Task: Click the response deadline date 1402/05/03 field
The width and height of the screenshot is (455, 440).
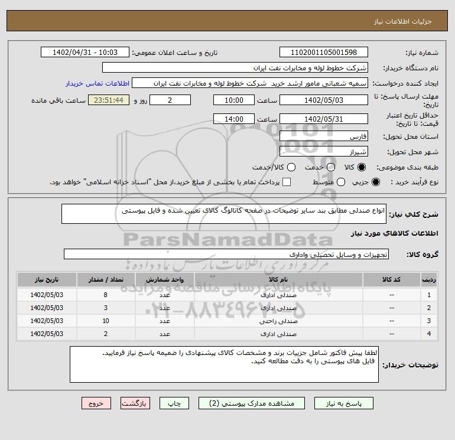Action: pos(324,100)
